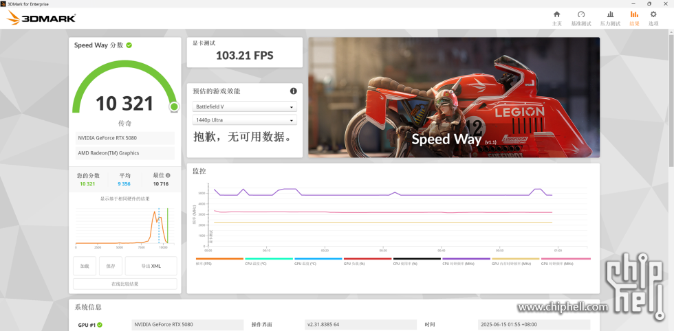Toggle the CPU 时钟频率 (MHz) purple legend
This screenshot has height=331, width=674.
(x=466, y=261)
